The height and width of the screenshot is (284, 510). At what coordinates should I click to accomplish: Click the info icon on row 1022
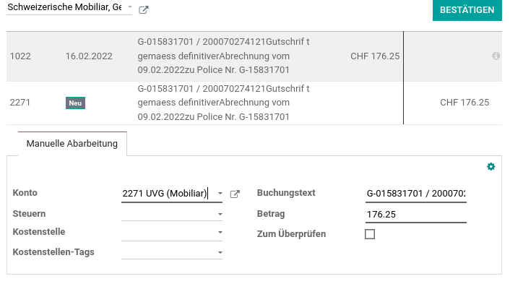click(496, 56)
